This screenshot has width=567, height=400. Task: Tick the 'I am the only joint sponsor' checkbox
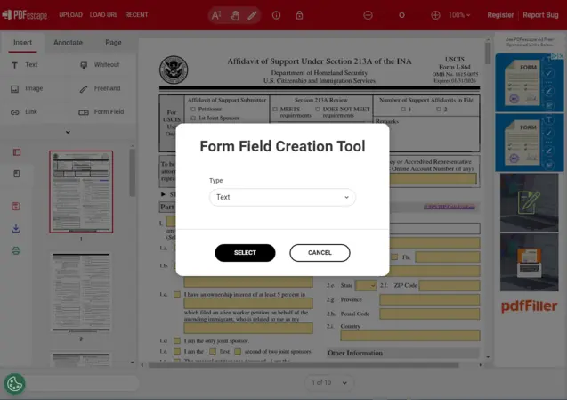[177, 340]
